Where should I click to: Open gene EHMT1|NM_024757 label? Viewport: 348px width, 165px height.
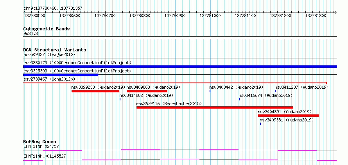point(41,146)
